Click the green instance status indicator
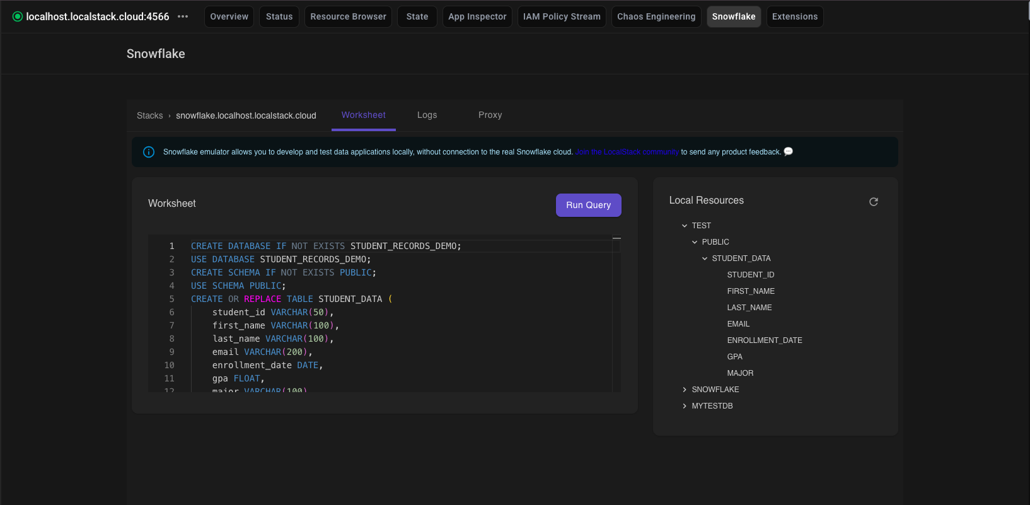Screen dimensions: 1030x505 (18, 16)
